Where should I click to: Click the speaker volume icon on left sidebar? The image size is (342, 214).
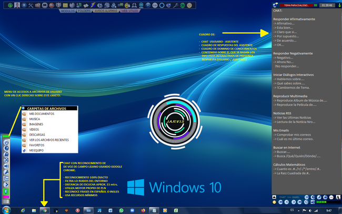[x=6, y=166]
